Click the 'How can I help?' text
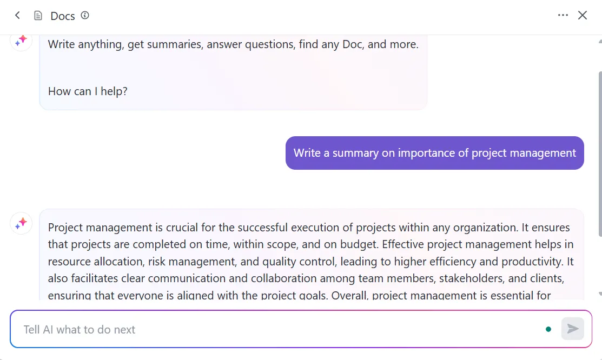The image size is (602, 360). tap(88, 91)
